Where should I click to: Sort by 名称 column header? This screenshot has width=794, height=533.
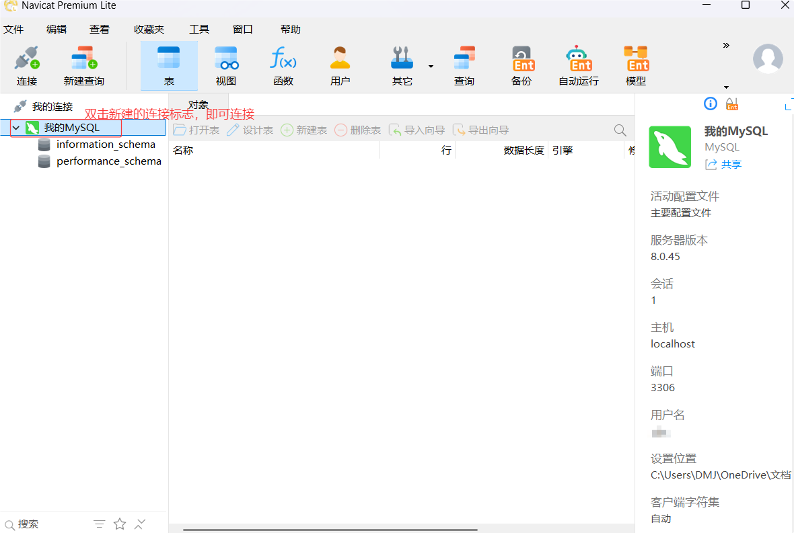[274, 150]
